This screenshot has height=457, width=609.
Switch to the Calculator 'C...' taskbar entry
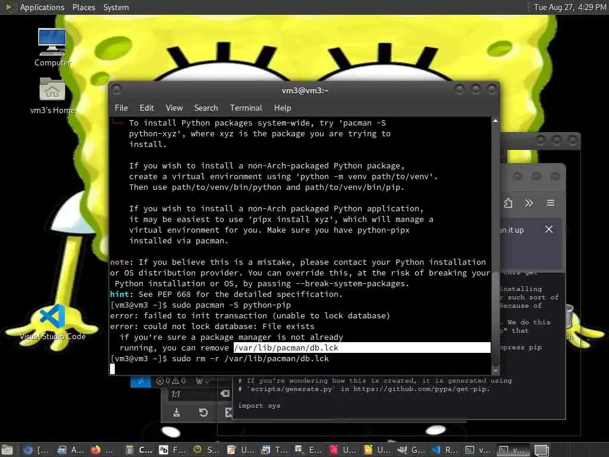(138, 450)
